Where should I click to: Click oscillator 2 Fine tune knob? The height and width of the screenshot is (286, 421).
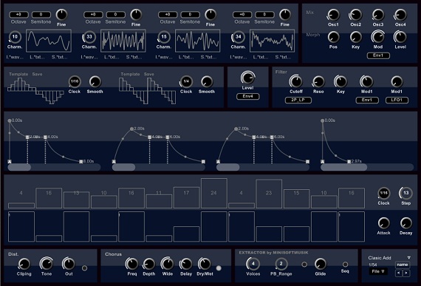[x=136, y=15]
